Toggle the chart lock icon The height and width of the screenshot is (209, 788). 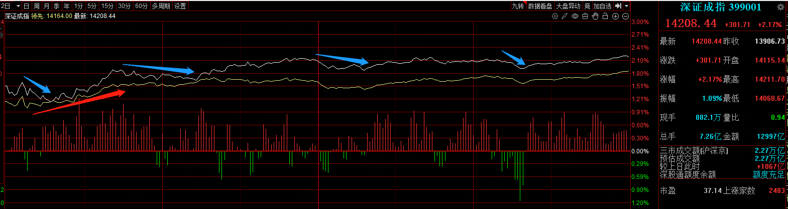pyautogui.click(x=605, y=16)
